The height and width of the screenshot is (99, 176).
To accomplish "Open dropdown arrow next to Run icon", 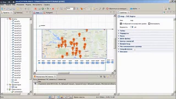I will click(x=45, y=9).
